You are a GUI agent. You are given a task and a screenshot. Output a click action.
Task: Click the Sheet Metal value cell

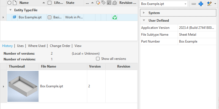tap(197, 35)
